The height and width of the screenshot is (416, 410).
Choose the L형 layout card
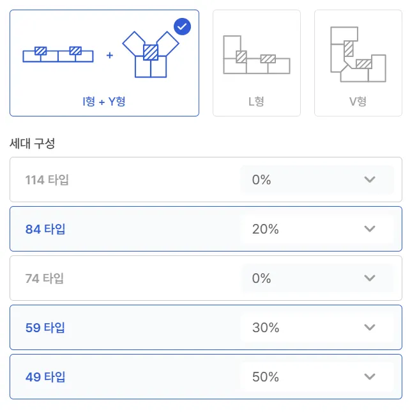click(x=256, y=63)
